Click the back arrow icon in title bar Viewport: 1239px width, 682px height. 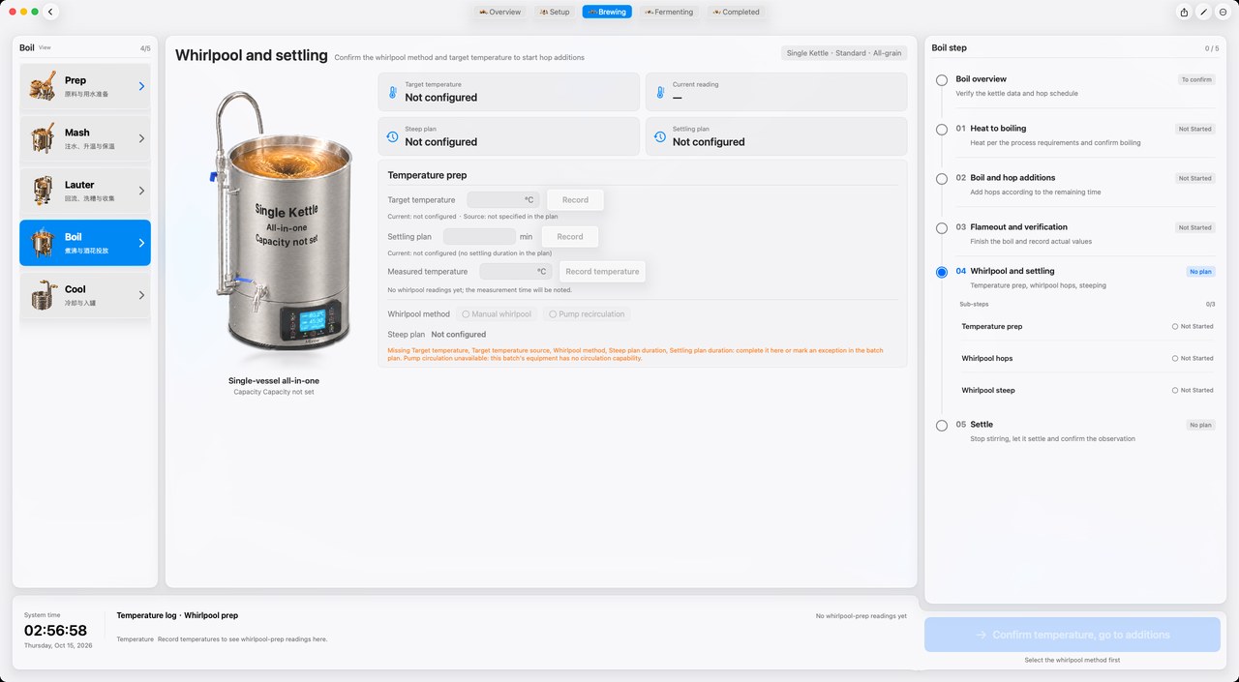point(50,12)
